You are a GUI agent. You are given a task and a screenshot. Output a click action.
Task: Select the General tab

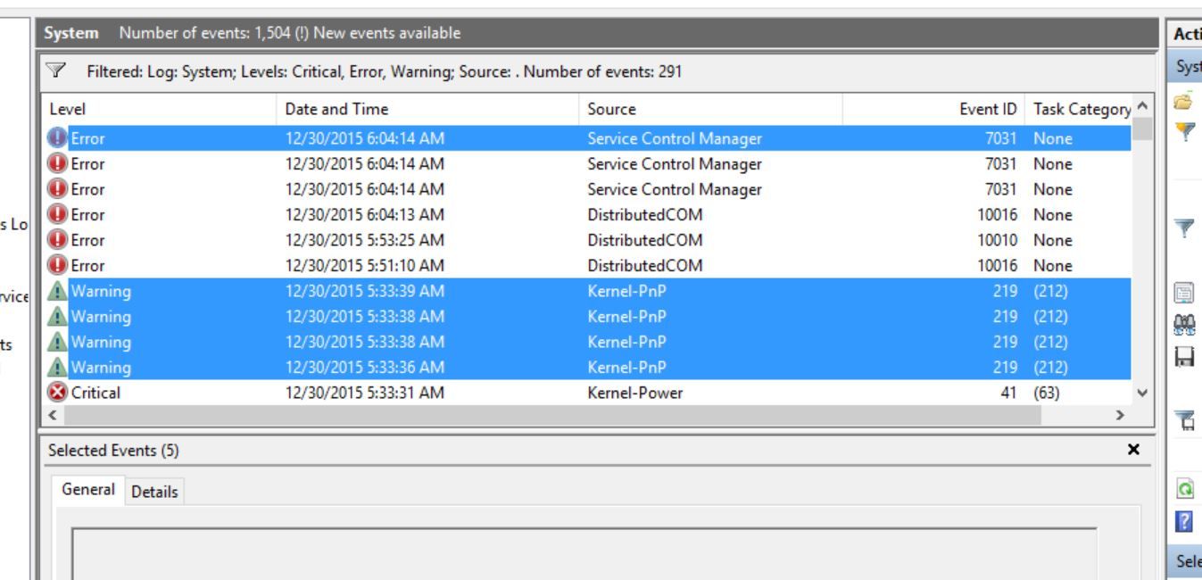88,490
